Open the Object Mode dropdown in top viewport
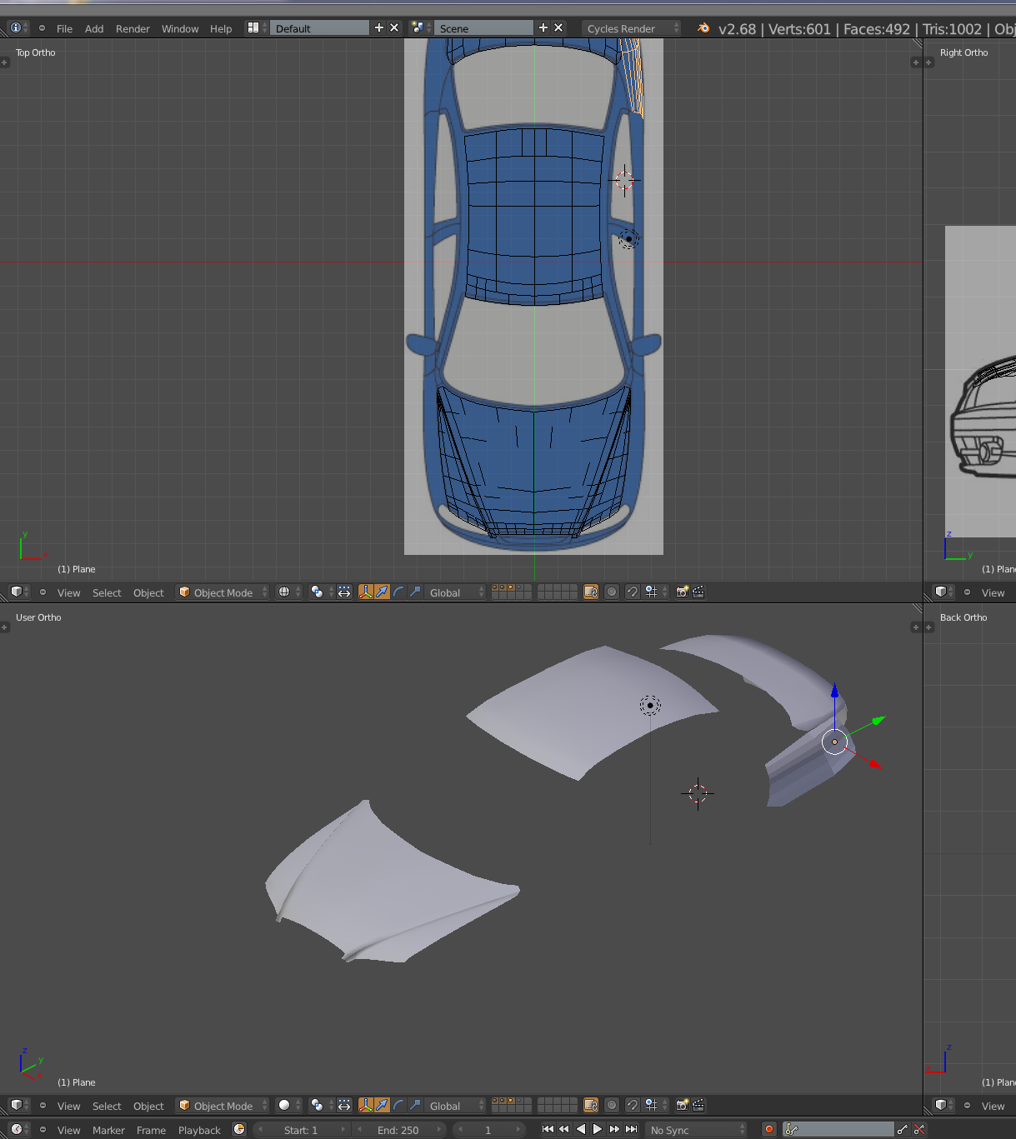Screen dimensions: 1016x1139 pyautogui.click(x=223, y=592)
